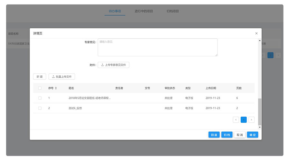Click the dialog vertical scrollbar thumb
290x161 pixels.
pos(260,112)
